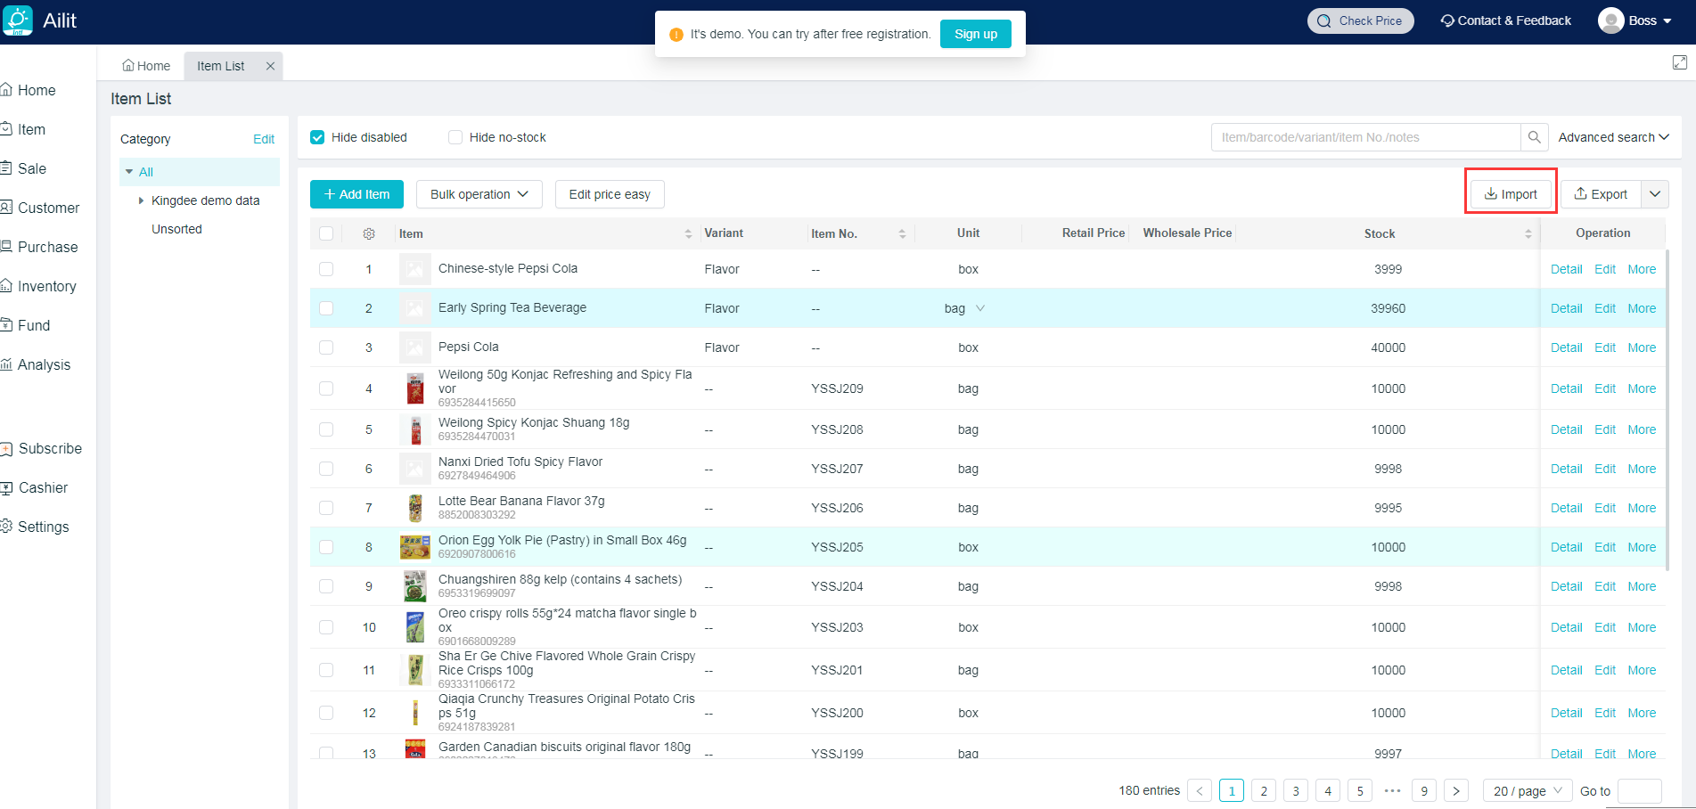Open the Bulk operation dropdown
Image resolution: width=1696 pixels, height=809 pixels.
point(479,194)
